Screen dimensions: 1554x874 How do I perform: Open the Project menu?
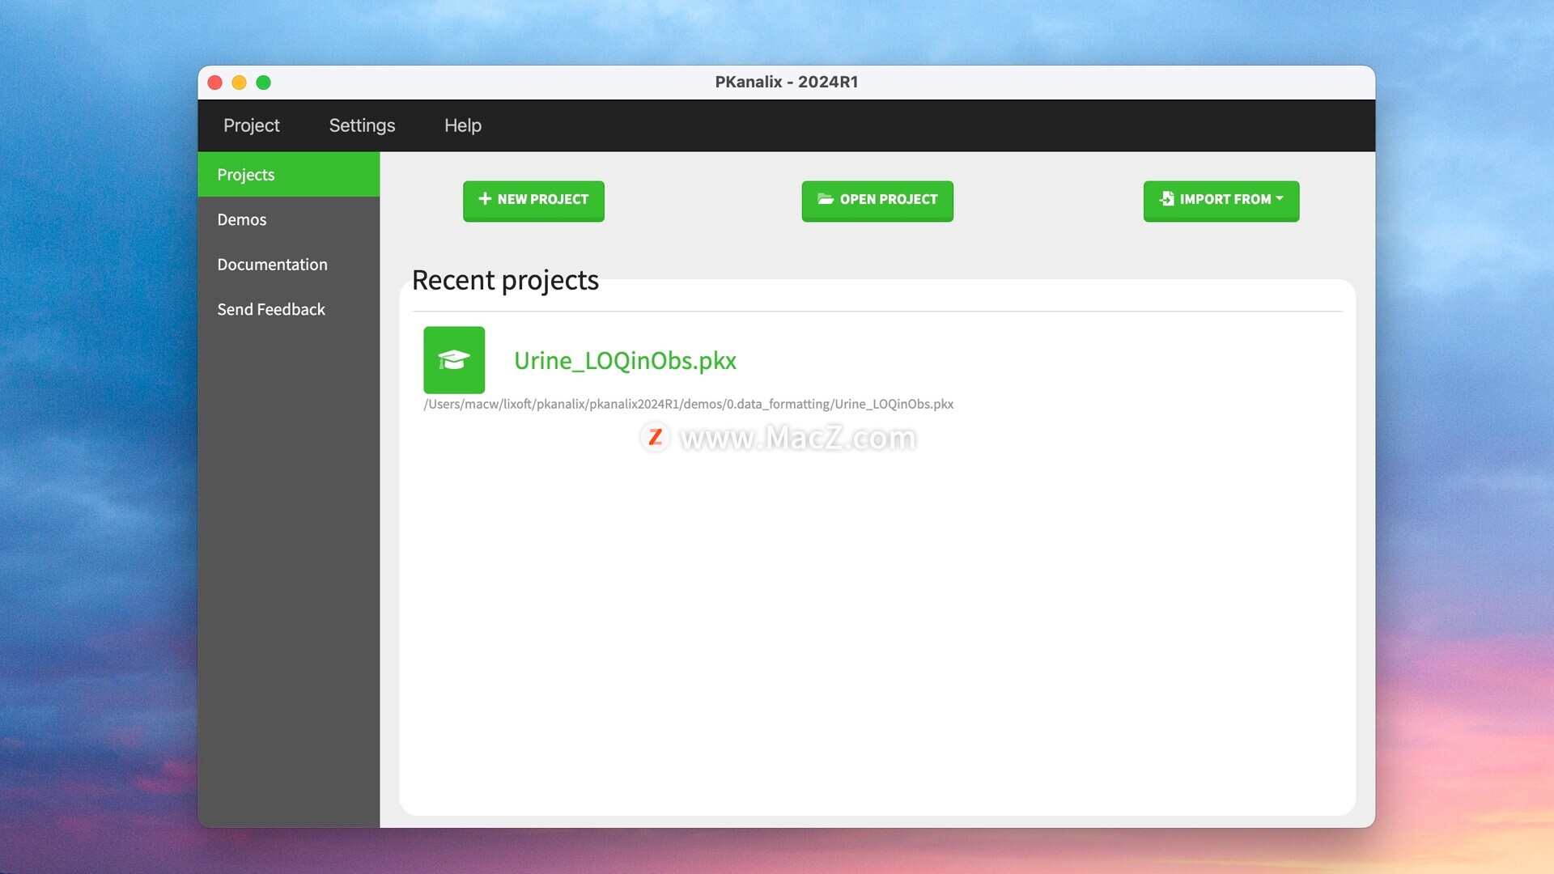point(251,125)
